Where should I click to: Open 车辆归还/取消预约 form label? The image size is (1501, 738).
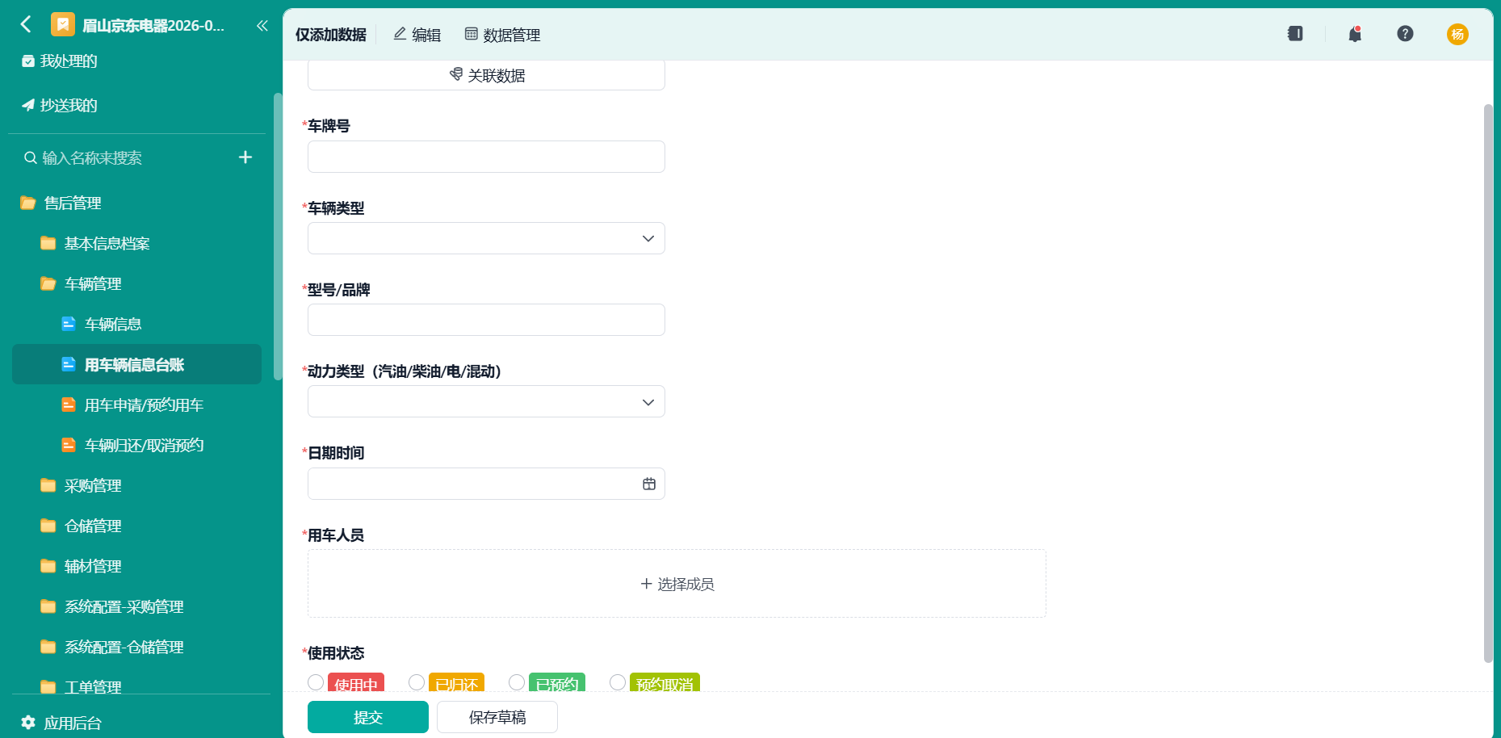click(144, 445)
